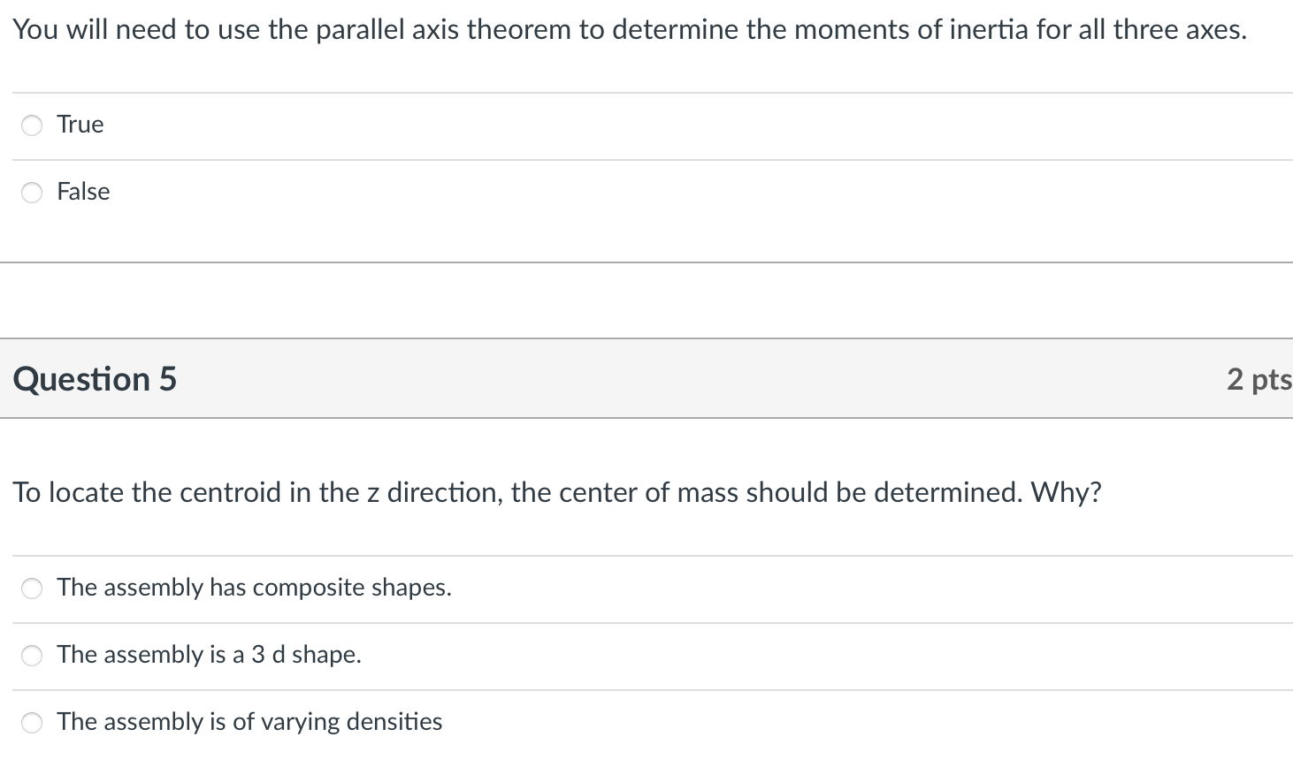Select the True radio button

tap(32, 125)
